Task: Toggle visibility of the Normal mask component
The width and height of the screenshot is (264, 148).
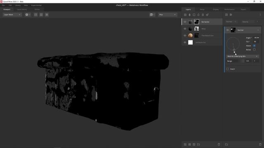Action: 227,30
